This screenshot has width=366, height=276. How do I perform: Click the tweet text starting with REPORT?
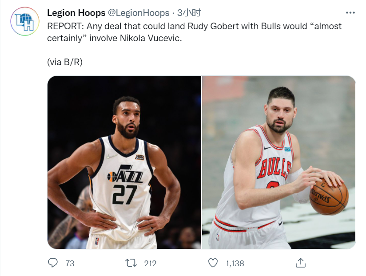click(x=194, y=32)
